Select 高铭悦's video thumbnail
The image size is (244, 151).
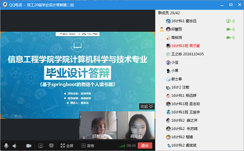point(136,126)
